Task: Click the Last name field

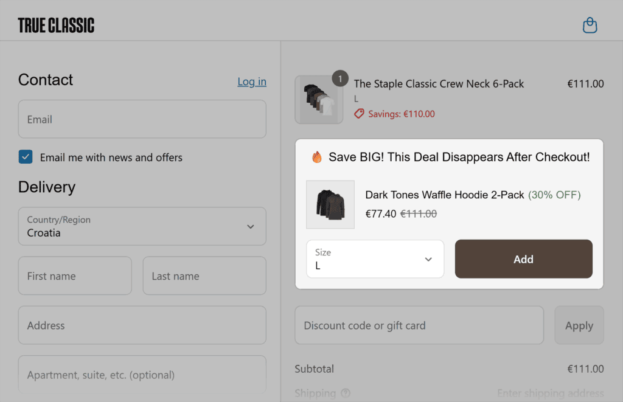Action: tap(204, 276)
